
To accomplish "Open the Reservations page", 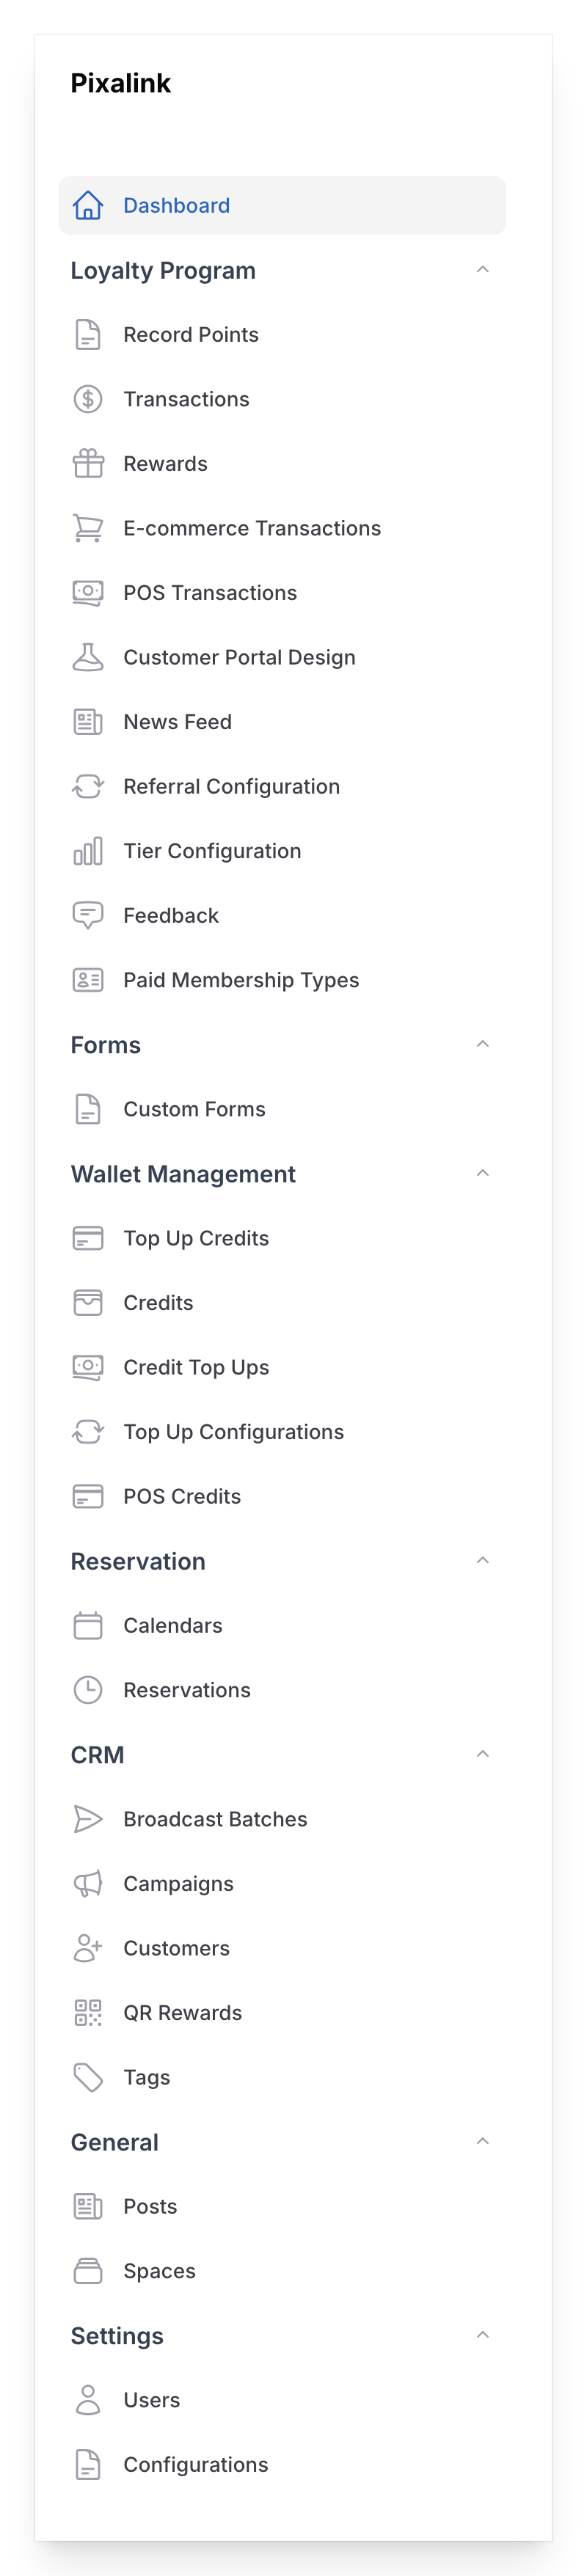I will click(x=187, y=1689).
